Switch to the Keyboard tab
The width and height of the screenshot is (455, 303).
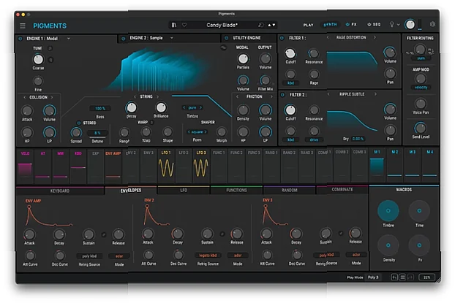(x=60, y=191)
